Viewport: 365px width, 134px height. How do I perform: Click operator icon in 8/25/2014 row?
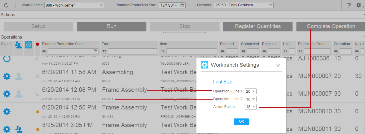coord(19,129)
